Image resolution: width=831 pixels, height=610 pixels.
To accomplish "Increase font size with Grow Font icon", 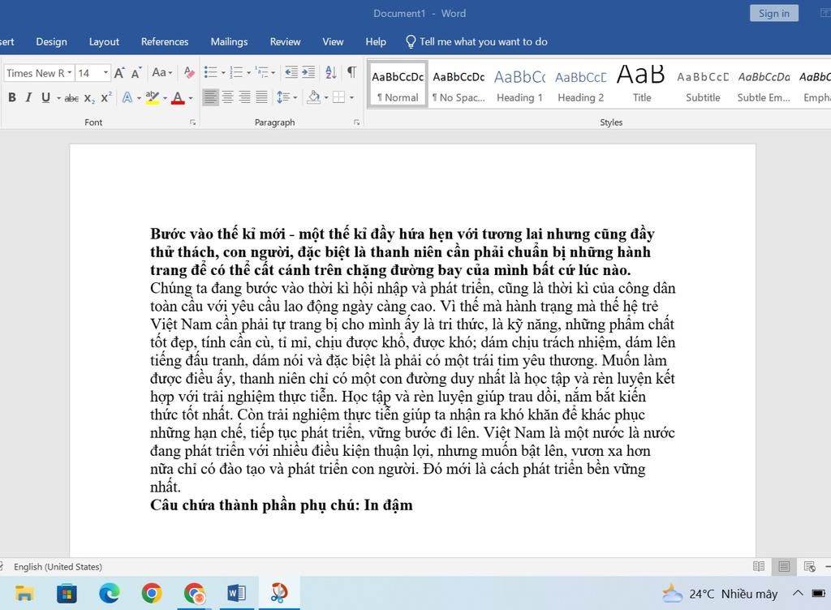I will 120,72.
